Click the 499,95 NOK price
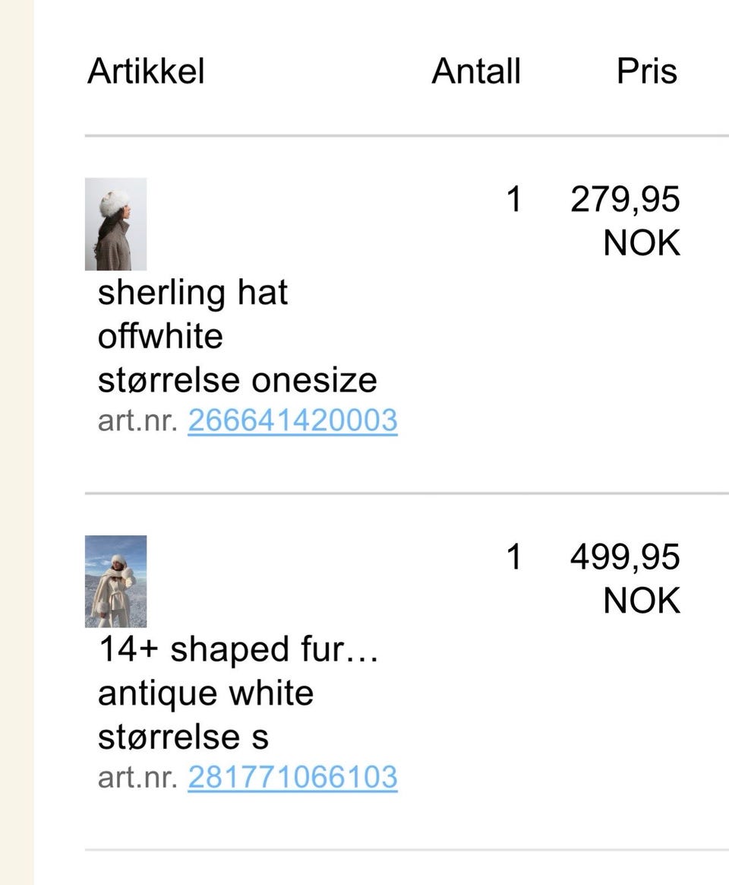Image resolution: width=729 pixels, height=885 pixels. tap(625, 578)
